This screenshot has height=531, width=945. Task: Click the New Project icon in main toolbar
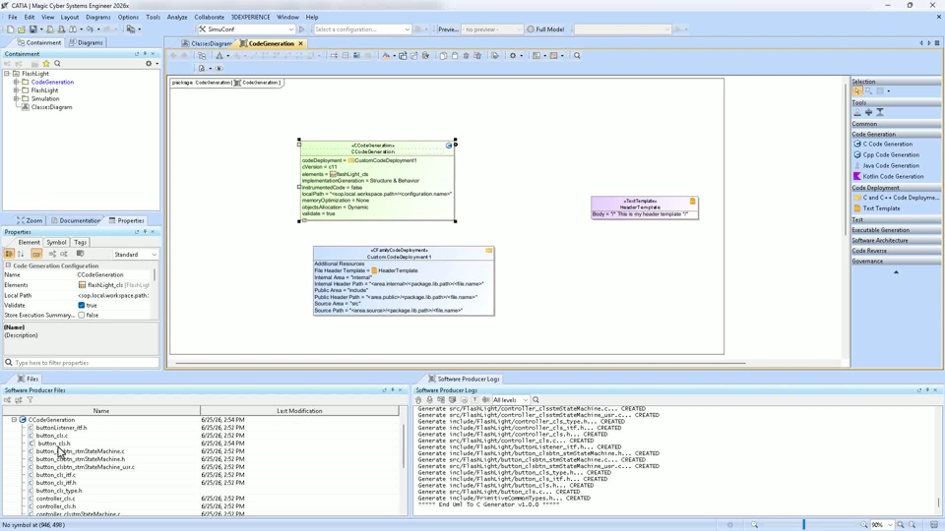pyautogui.click(x=10, y=29)
